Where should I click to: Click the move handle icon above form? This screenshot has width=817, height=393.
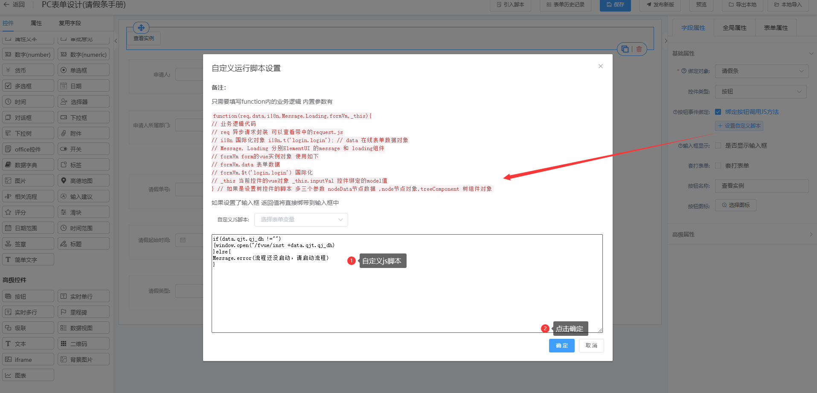click(x=141, y=28)
